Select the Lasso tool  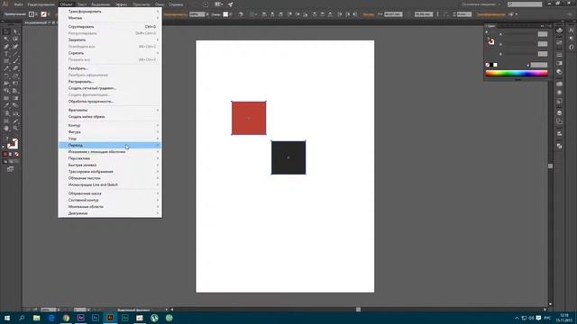click(15, 39)
